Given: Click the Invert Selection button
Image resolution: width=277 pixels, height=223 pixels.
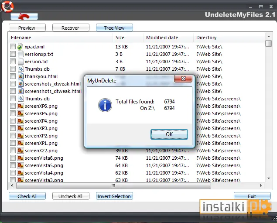Looking at the screenshot, I should [x=114, y=196].
